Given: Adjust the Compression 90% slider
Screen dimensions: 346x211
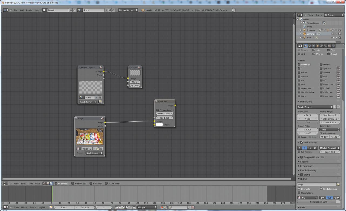Looking at the screenshot, I should point(319,202).
